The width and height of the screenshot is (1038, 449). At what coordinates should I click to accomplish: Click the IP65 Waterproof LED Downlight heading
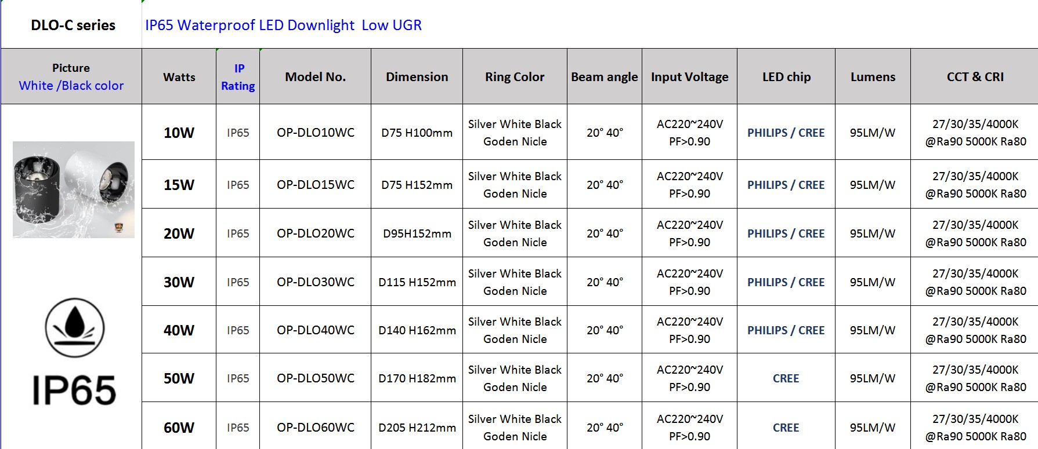coord(283,25)
